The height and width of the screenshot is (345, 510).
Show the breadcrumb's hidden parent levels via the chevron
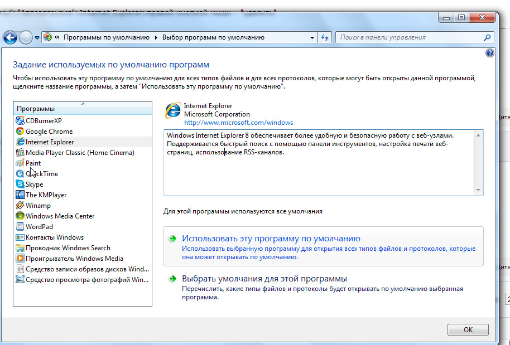click(x=57, y=37)
